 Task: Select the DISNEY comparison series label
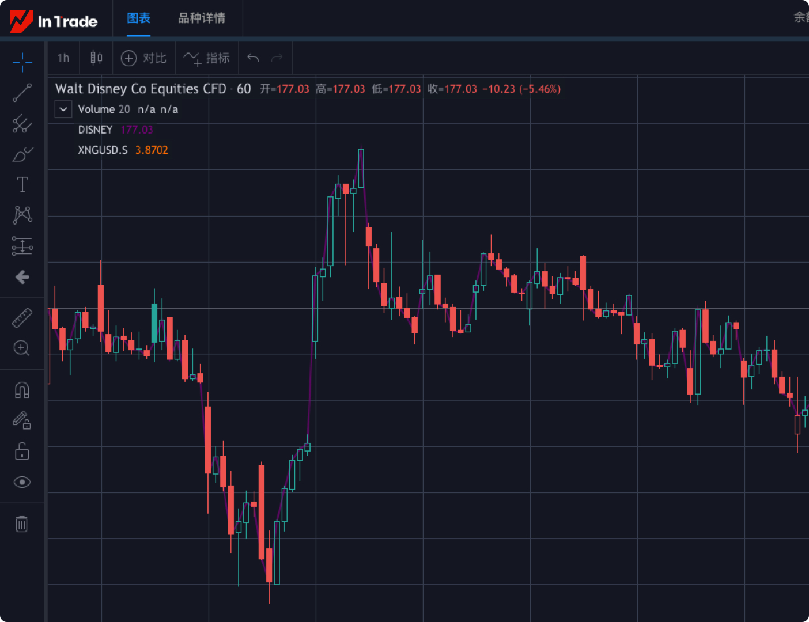pos(95,130)
